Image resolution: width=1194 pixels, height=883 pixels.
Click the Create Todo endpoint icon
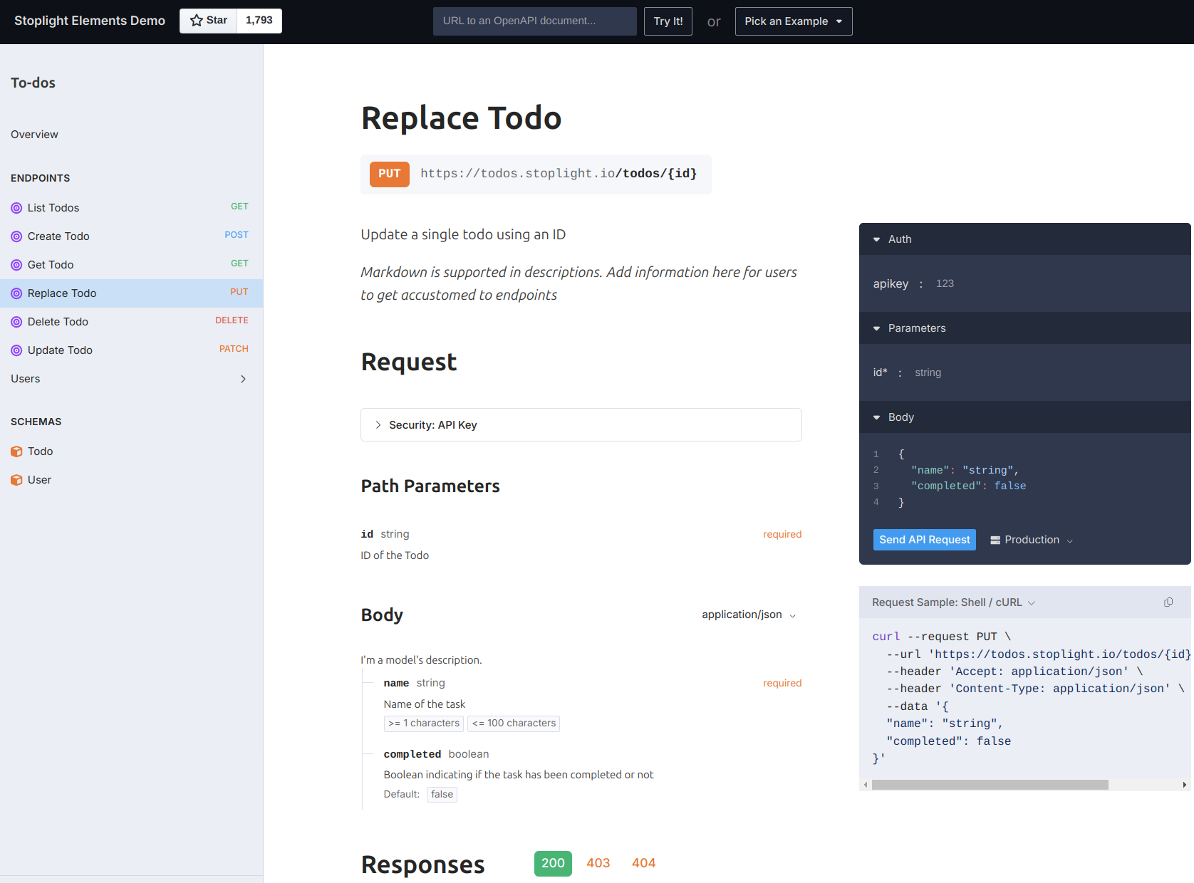point(16,236)
